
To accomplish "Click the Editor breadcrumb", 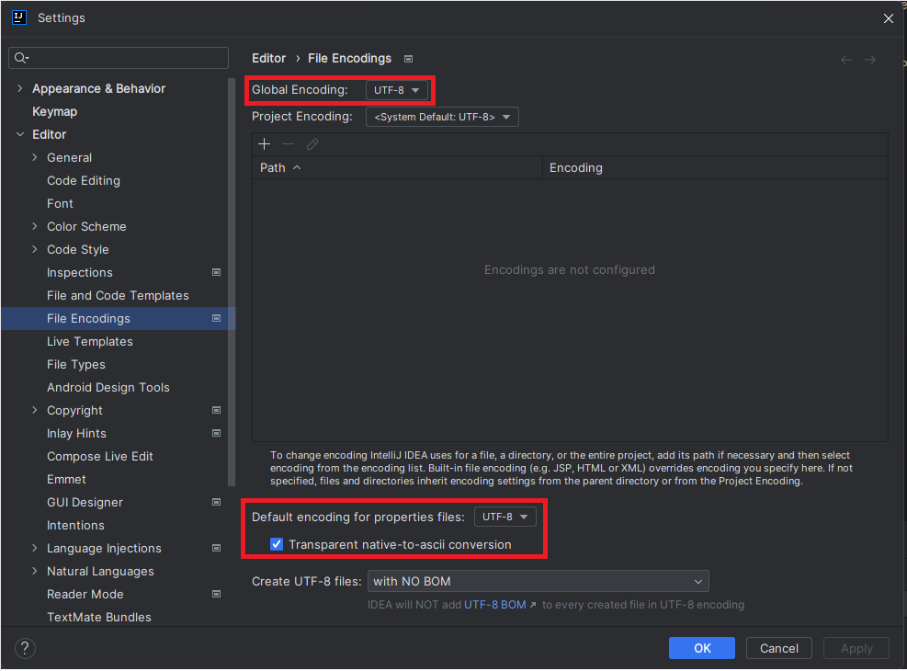I will click(x=269, y=59).
